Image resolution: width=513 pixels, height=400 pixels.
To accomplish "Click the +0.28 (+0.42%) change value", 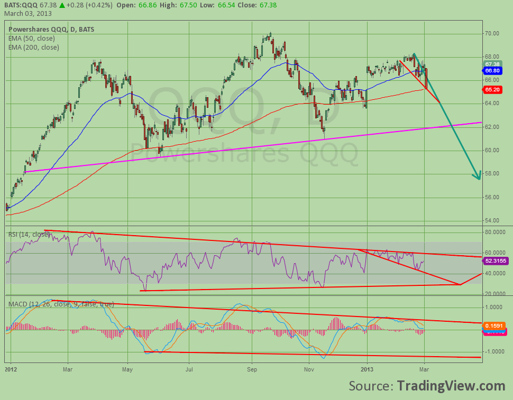I will click(x=89, y=5).
